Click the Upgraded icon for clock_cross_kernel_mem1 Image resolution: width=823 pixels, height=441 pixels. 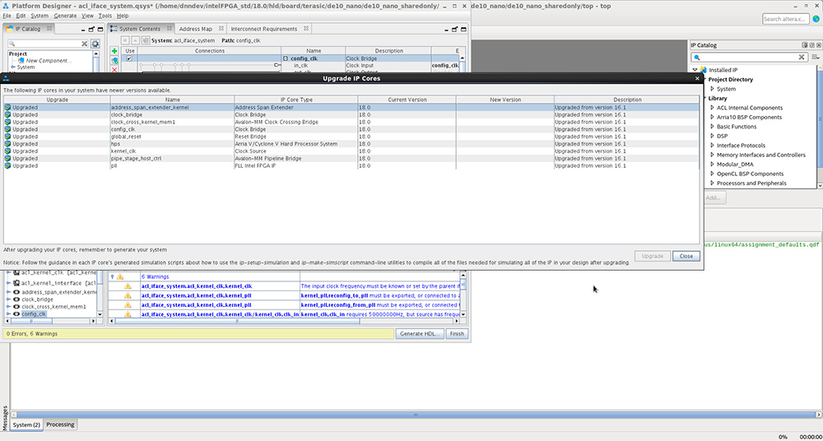(8, 122)
